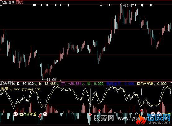This screenshot has width=172, height=126.
Task: Click the K: 59.039 indicator value
Action: [x=26, y=84]
